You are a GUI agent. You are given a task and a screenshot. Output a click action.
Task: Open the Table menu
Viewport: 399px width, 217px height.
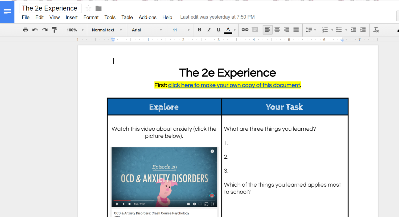tap(127, 18)
